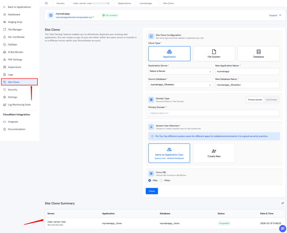The width and height of the screenshot is (287, 233).
Task: Click the AI Bot Blocker robot icon
Action: click(4, 52)
